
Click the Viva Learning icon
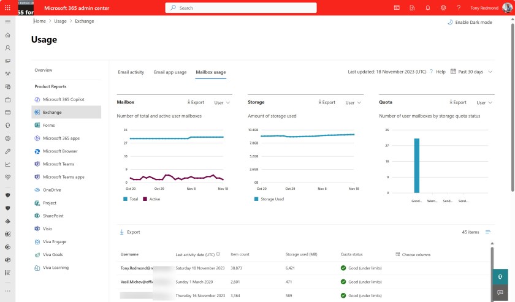pyautogui.click(x=37, y=268)
